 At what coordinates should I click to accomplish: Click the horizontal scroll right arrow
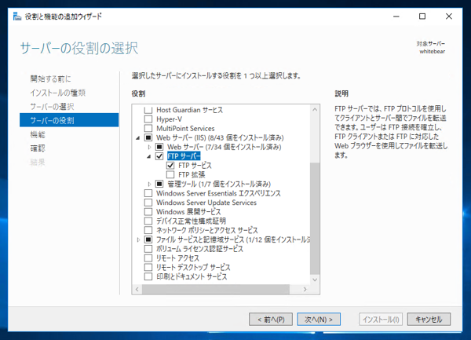click(x=305, y=289)
